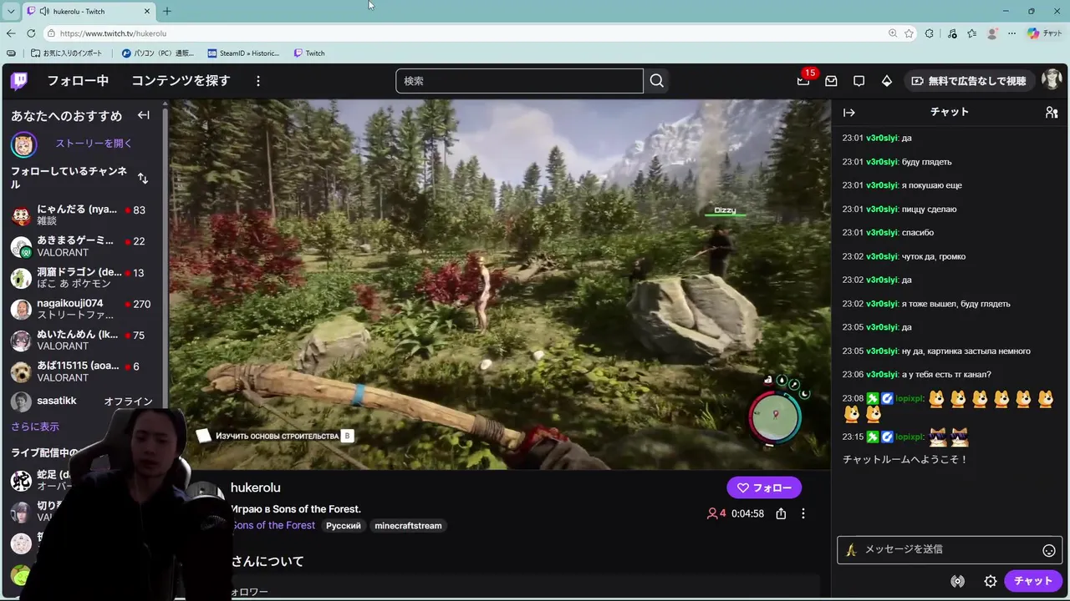Select the Русский tag
Viewport: 1070px width, 601px height.
[x=344, y=526]
